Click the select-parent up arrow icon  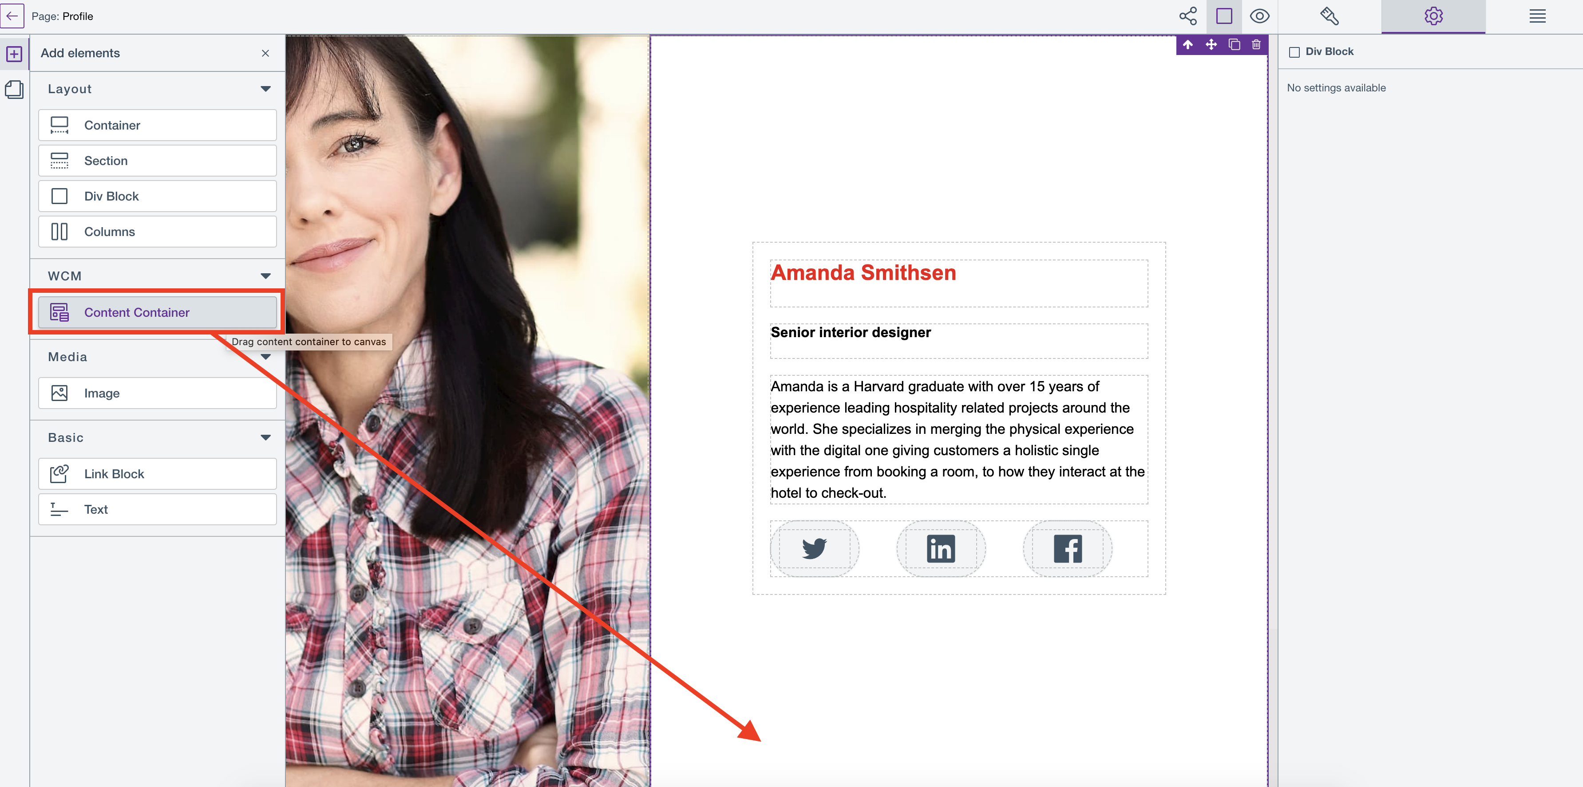1188,45
